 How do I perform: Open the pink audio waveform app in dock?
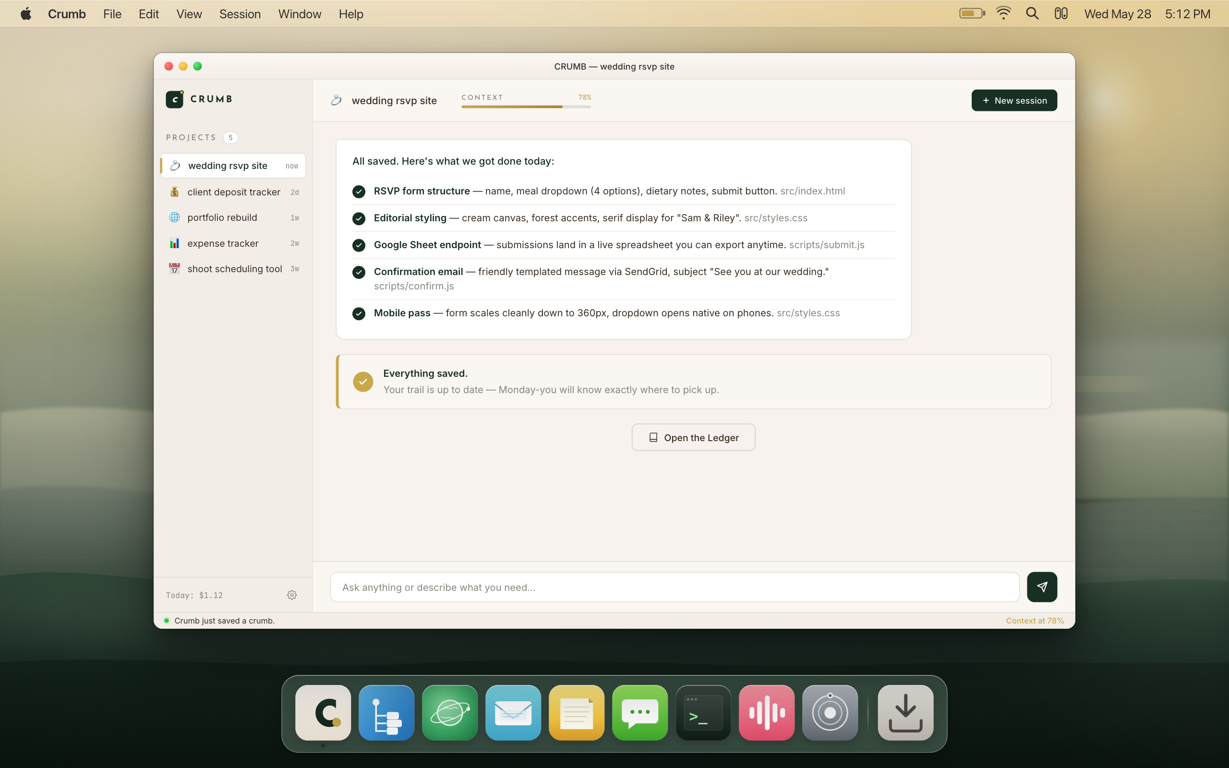767,713
